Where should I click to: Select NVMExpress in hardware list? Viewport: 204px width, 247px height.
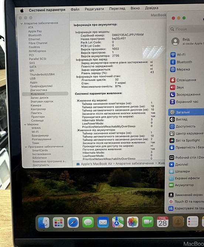(x=38, y=51)
